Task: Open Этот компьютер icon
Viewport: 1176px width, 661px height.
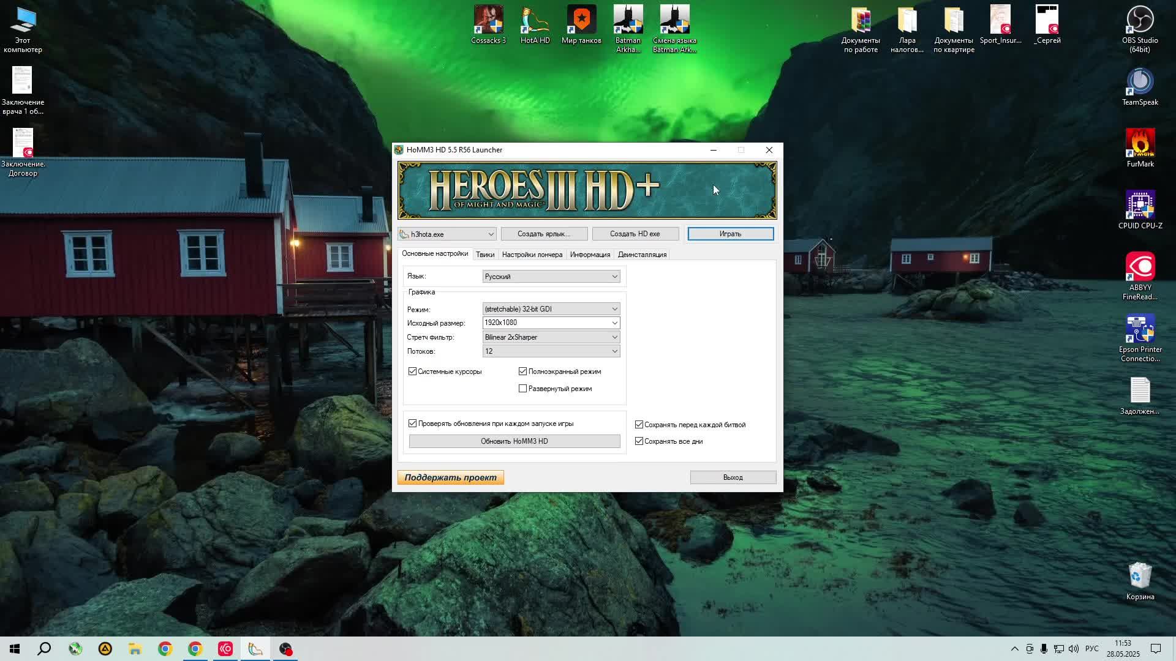Action: (x=23, y=29)
